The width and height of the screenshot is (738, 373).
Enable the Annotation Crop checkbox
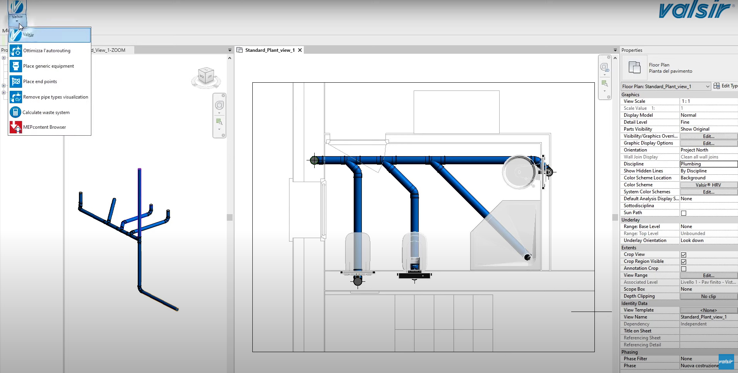(x=684, y=269)
